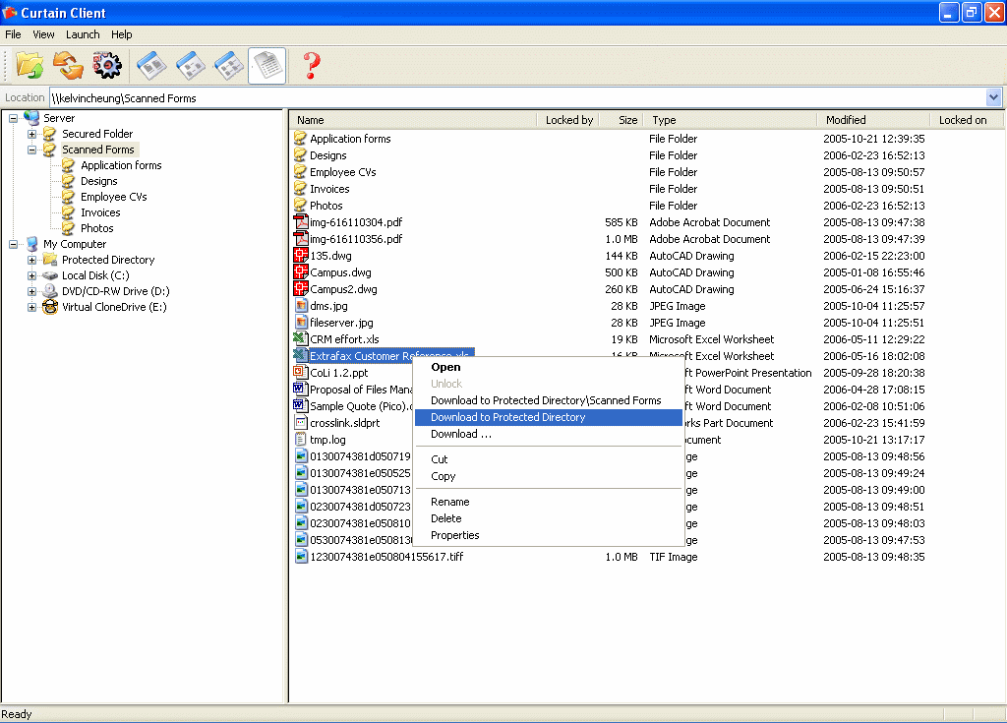
Task: Open the Launch menu
Action: pos(83,34)
